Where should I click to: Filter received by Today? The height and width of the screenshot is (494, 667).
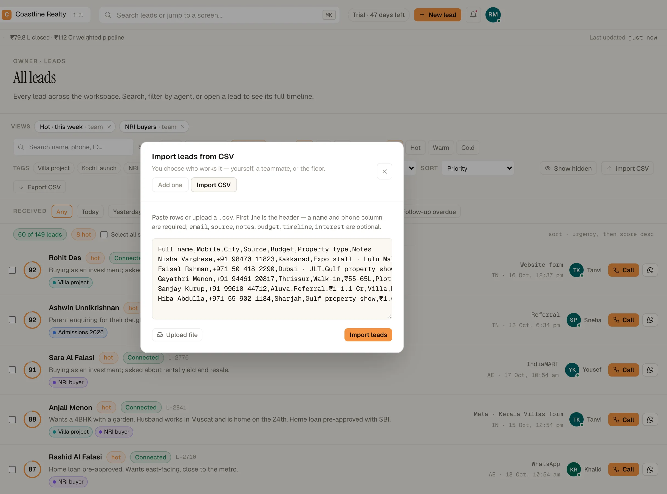pos(90,212)
